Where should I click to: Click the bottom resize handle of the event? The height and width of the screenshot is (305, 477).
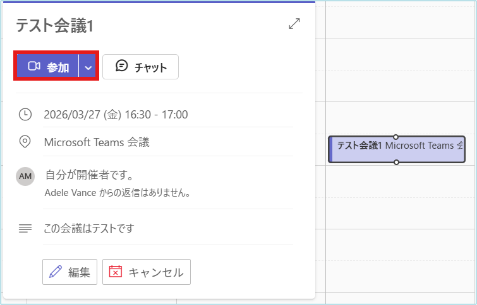[396, 163]
